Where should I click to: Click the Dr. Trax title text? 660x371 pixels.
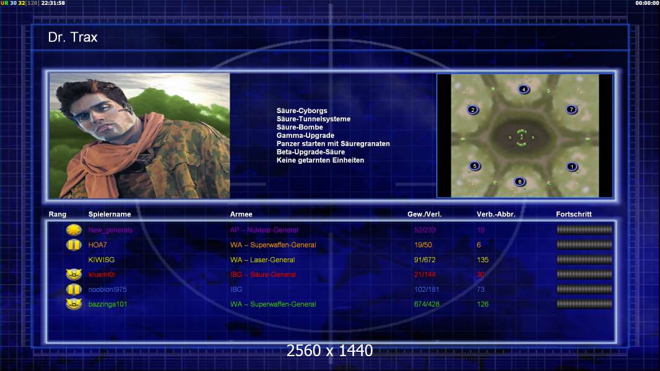point(72,37)
